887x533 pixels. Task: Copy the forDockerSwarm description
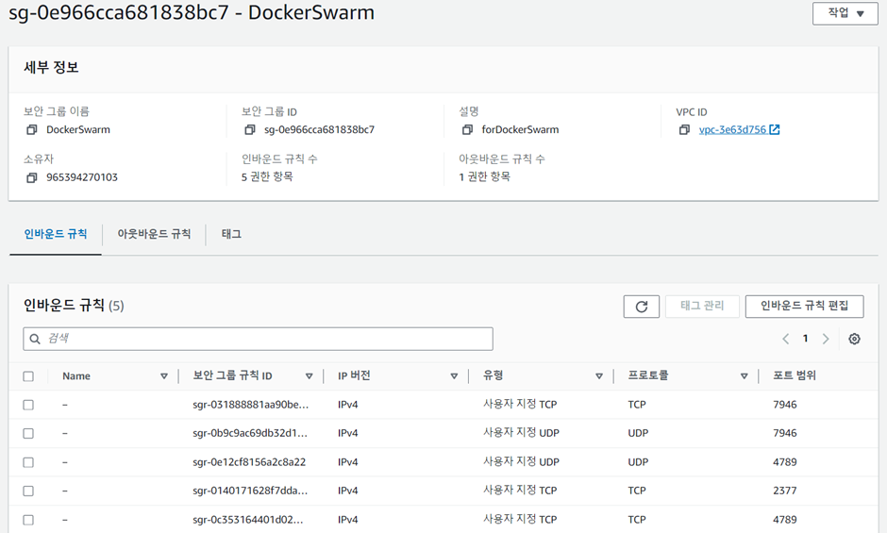pyautogui.click(x=467, y=129)
